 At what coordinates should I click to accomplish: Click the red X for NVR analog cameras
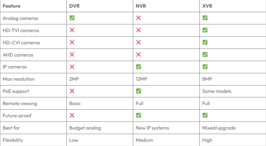(x=138, y=18)
